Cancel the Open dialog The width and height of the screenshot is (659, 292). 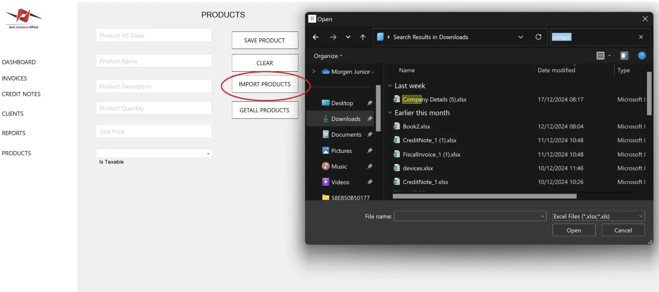[x=623, y=230]
